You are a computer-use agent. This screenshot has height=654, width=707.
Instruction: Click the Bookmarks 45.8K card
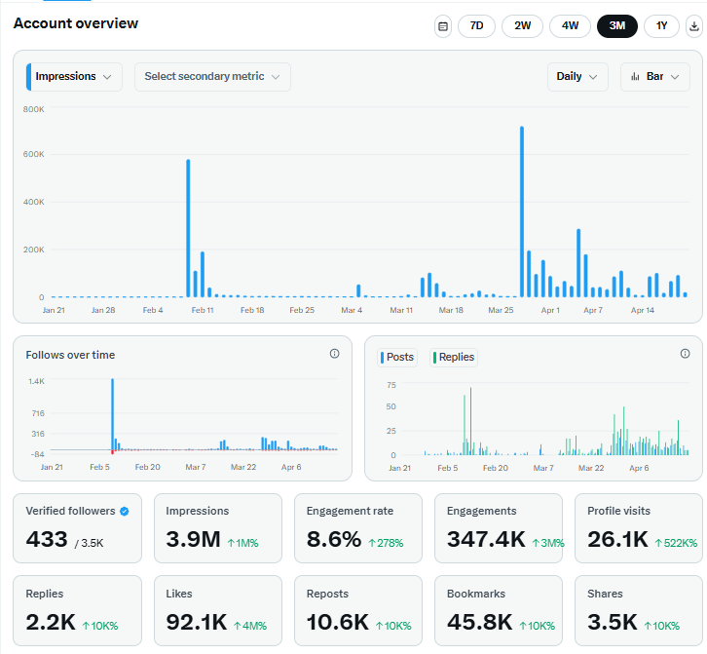pos(499,611)
